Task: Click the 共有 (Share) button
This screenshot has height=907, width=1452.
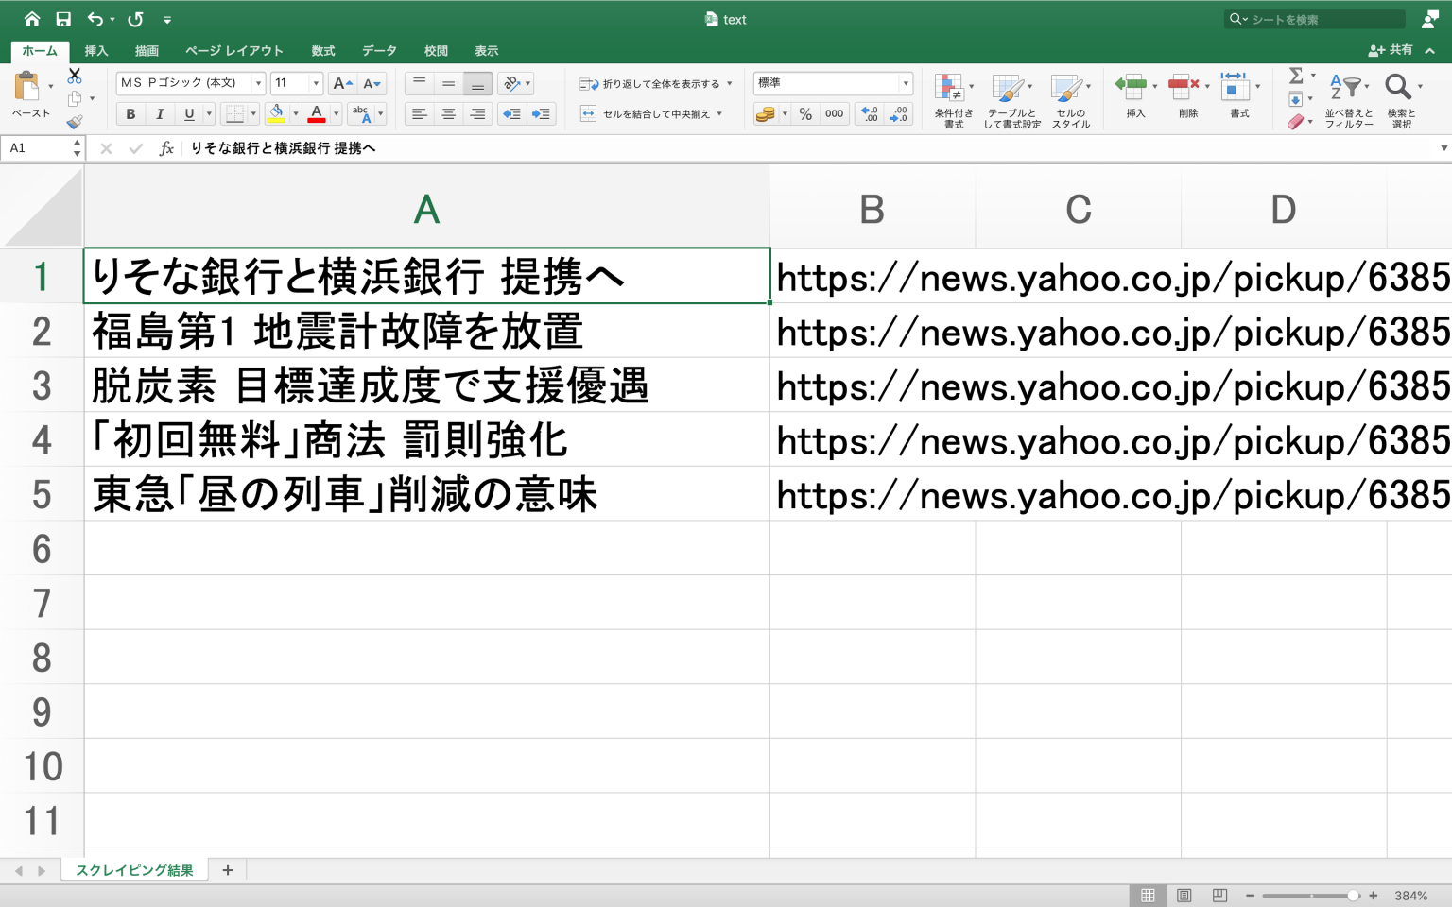Action: (x=1391, y=50)
